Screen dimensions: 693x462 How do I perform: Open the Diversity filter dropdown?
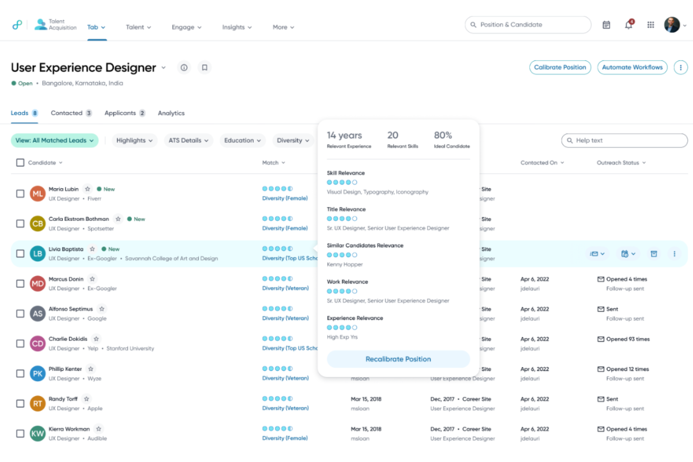(x=293, y=140)
